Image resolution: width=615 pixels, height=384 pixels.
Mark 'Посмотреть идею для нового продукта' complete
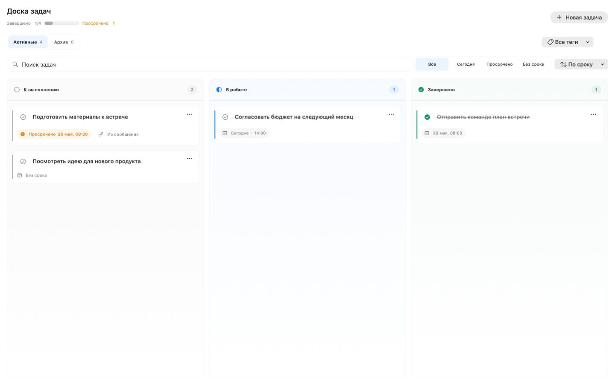[x=23, y=161]
